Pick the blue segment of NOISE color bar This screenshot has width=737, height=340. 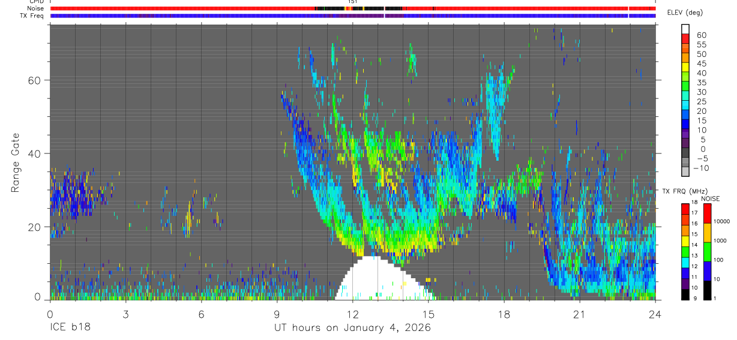click(x=708, y=271)
